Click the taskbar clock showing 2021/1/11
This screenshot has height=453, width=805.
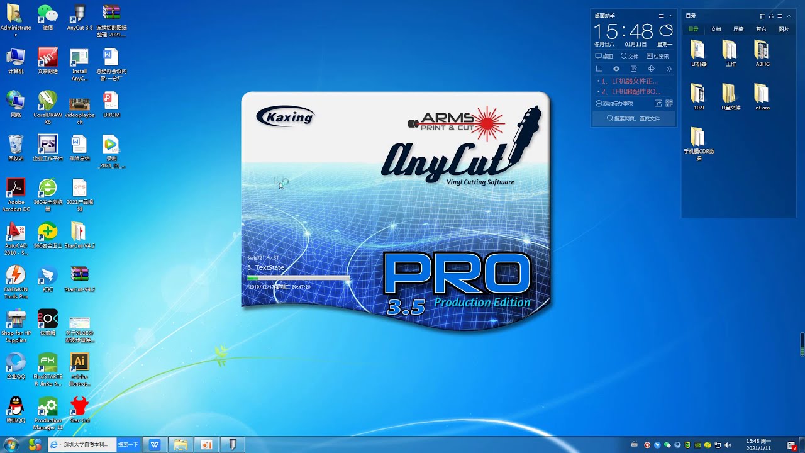758,445
